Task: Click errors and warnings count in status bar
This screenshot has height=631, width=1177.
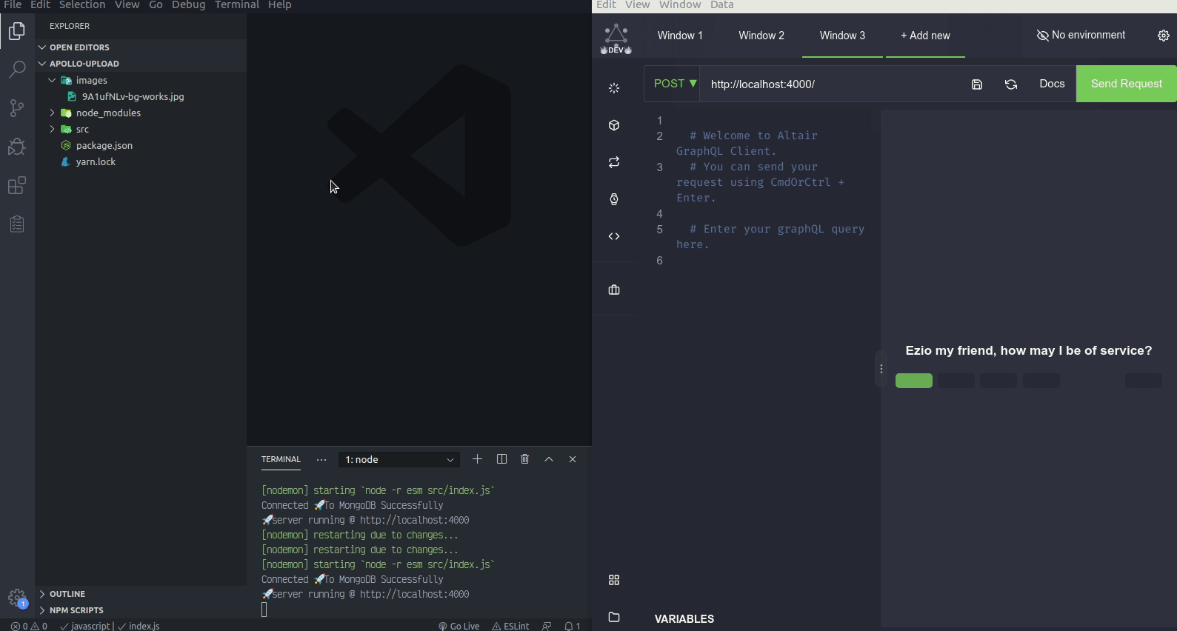Action: (x=30, y=626)
